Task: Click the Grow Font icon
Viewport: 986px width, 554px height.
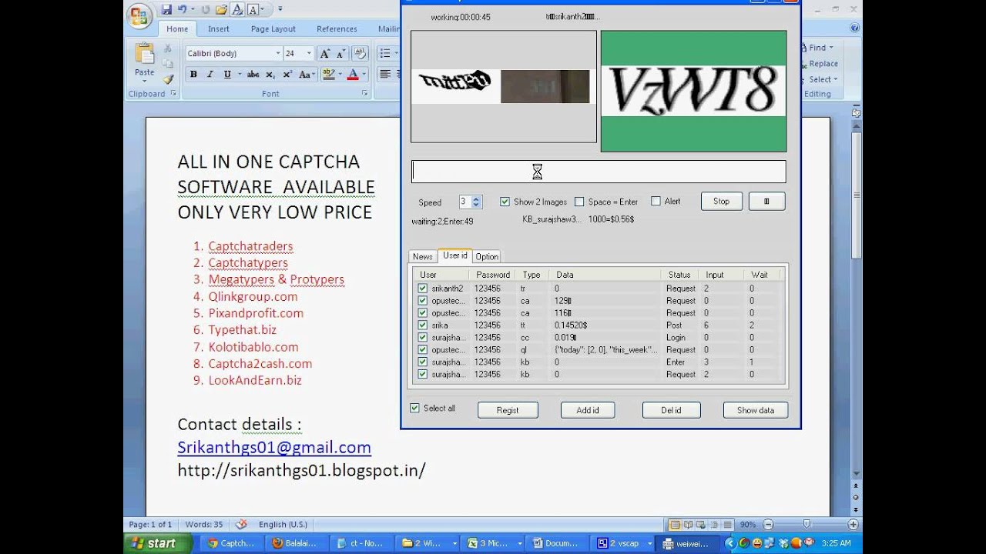Action: pos(324,53)
